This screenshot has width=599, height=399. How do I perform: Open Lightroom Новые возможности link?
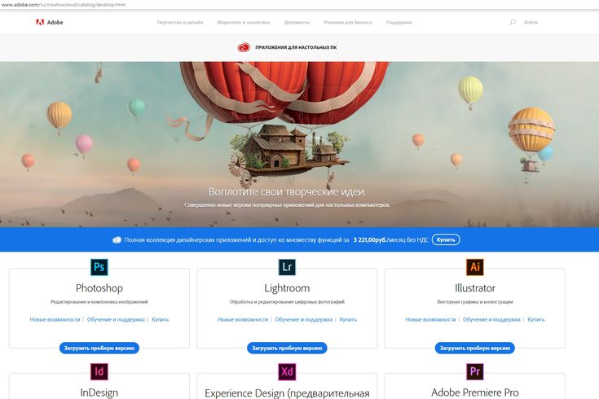[243, 319]
